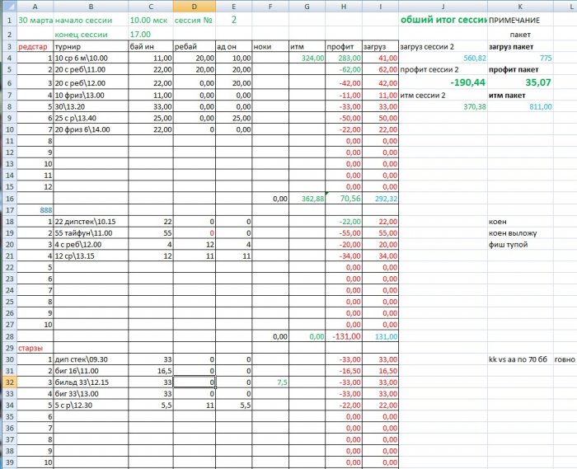Select column J header

[x=443, y=7]
